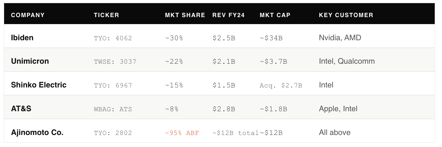Viewport: 442px width, 147px height.
Task: Select the All above customer cell
Action: pos(335,132)
